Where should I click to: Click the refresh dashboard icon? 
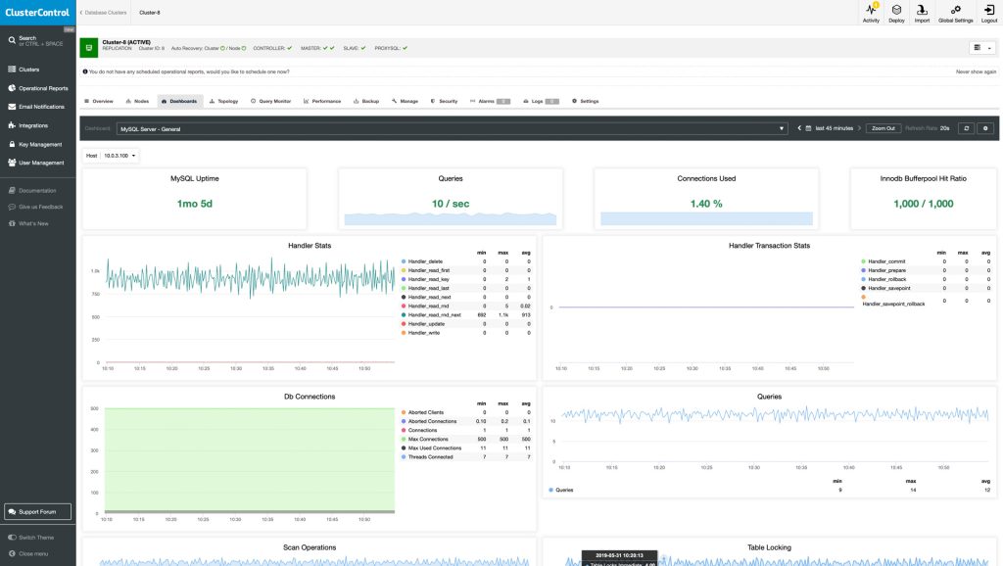[967, 128]
